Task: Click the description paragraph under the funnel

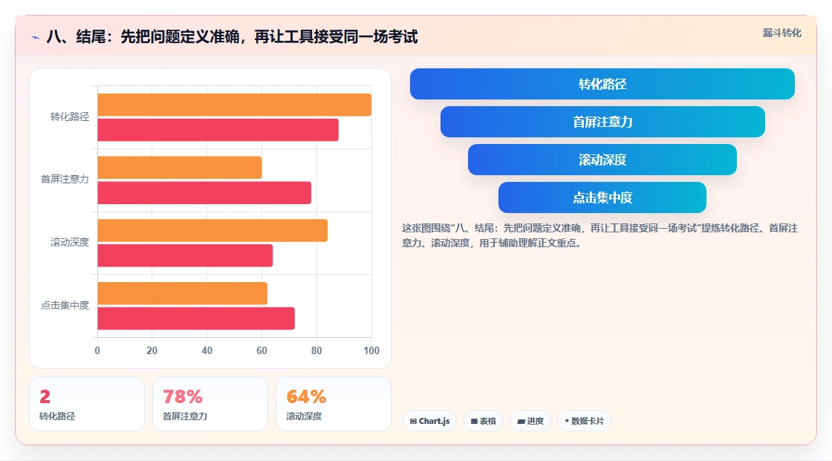Action: [x=599, y=235]
